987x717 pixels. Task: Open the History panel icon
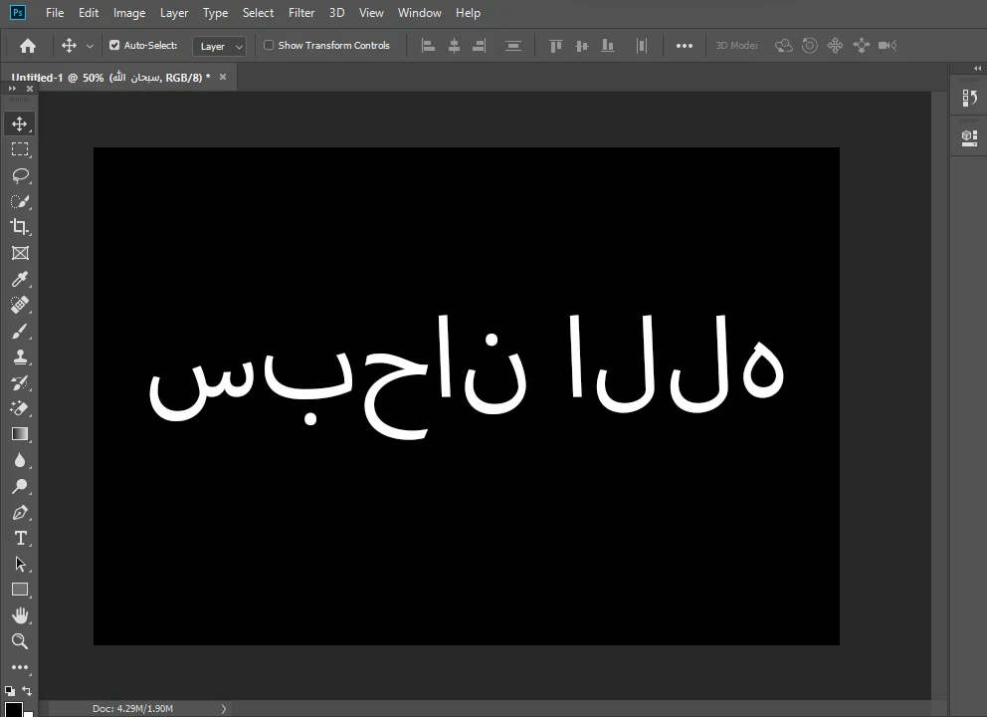click(x=969, y=98)
